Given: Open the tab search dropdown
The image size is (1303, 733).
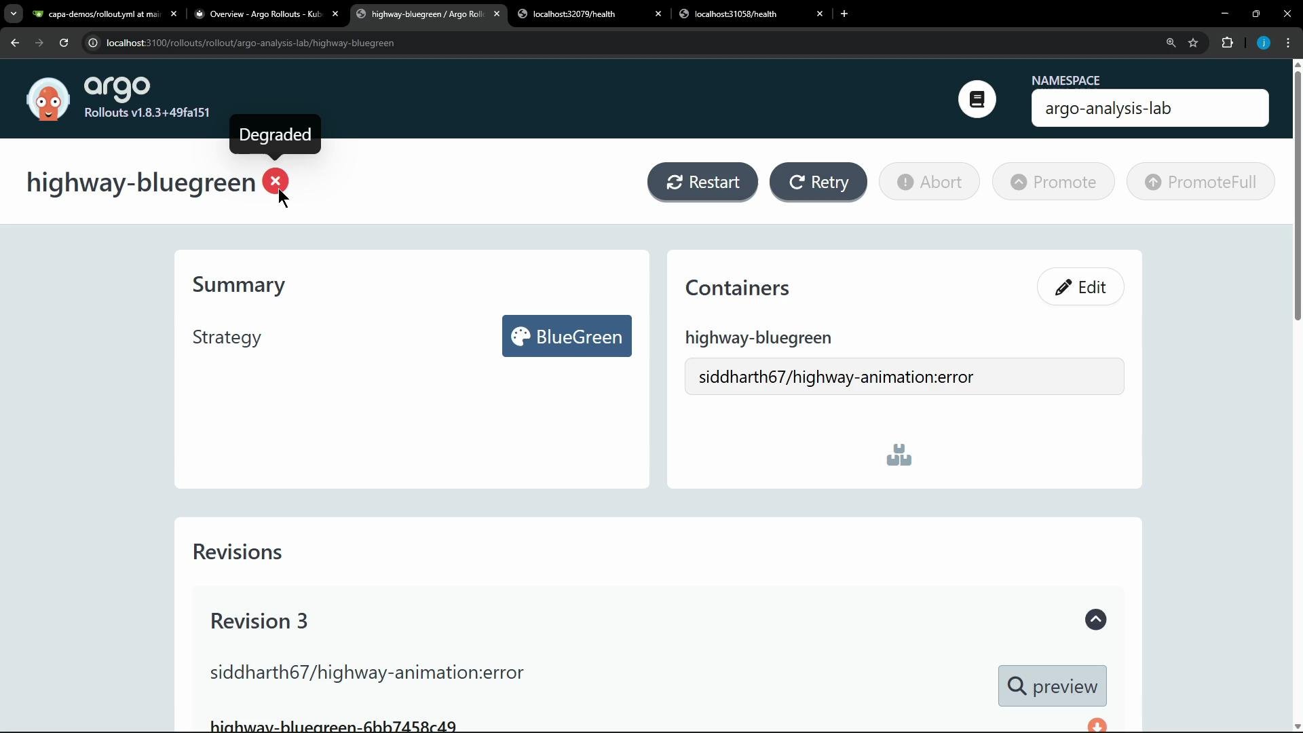Looking at the screenshot, I should [13, 14].
